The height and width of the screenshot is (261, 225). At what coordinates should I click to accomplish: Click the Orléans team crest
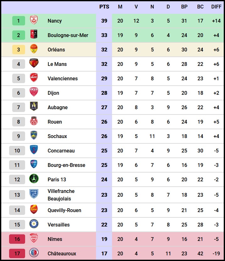pos(34,50)
